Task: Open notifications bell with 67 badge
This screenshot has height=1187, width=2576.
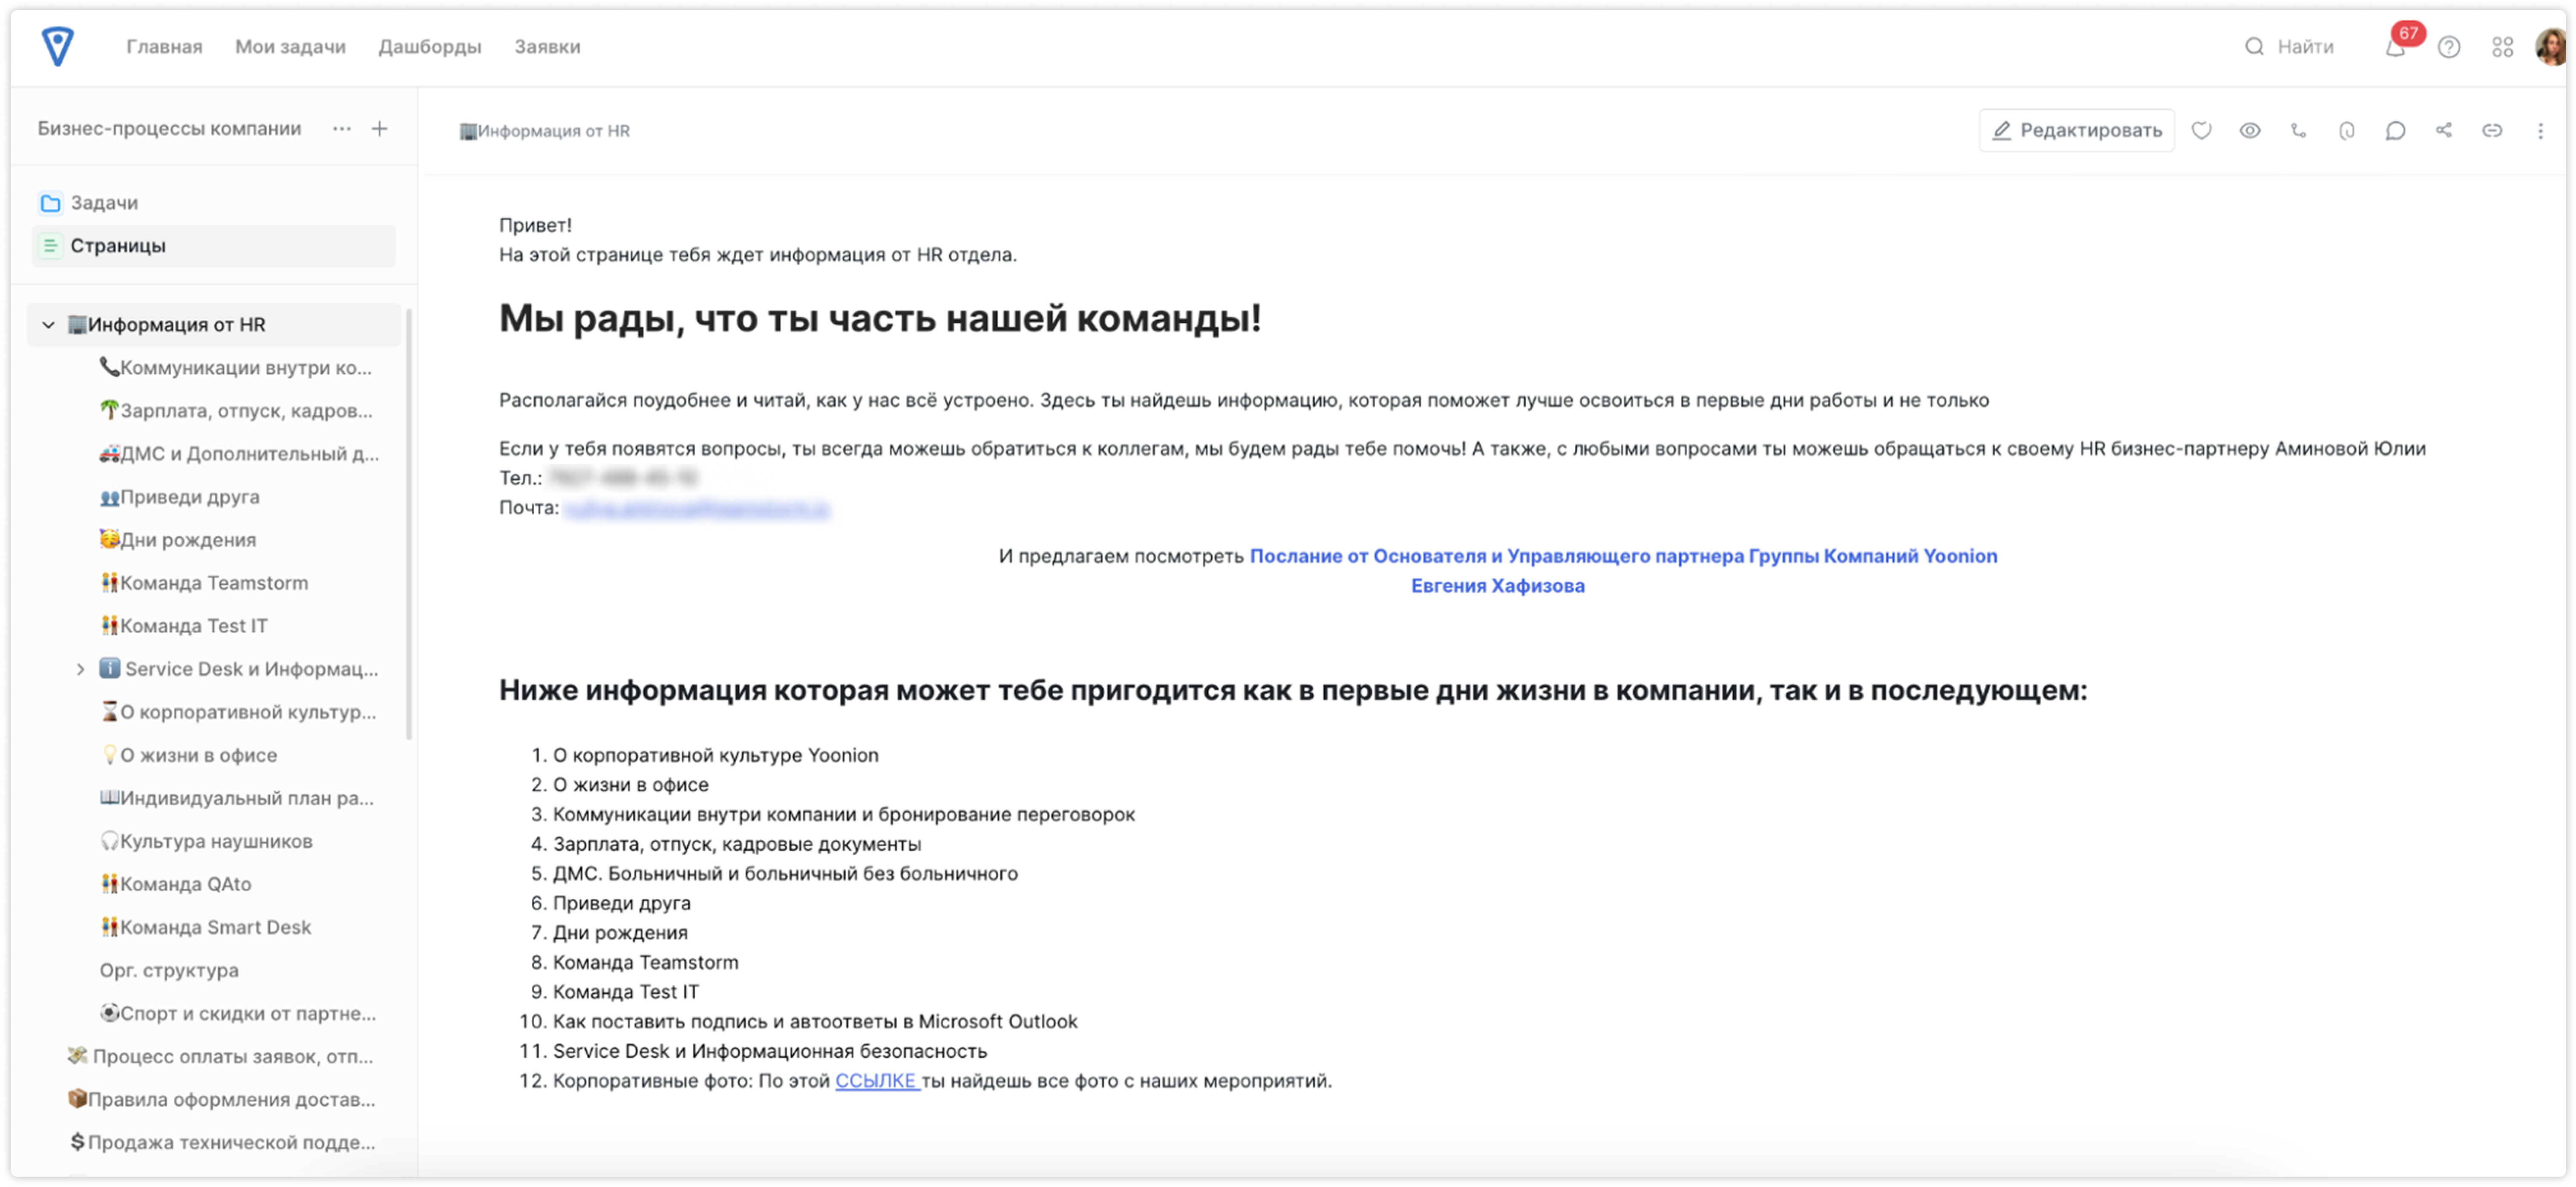Action: 2396,46
